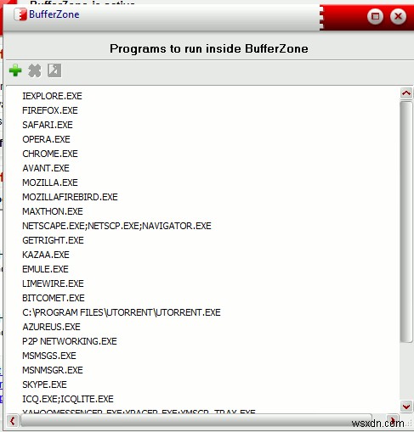Image resolution: width=414 pixels, height=432 pixels.
Task: Select IEXPLORE.EXE in the list
Action: 52,96
